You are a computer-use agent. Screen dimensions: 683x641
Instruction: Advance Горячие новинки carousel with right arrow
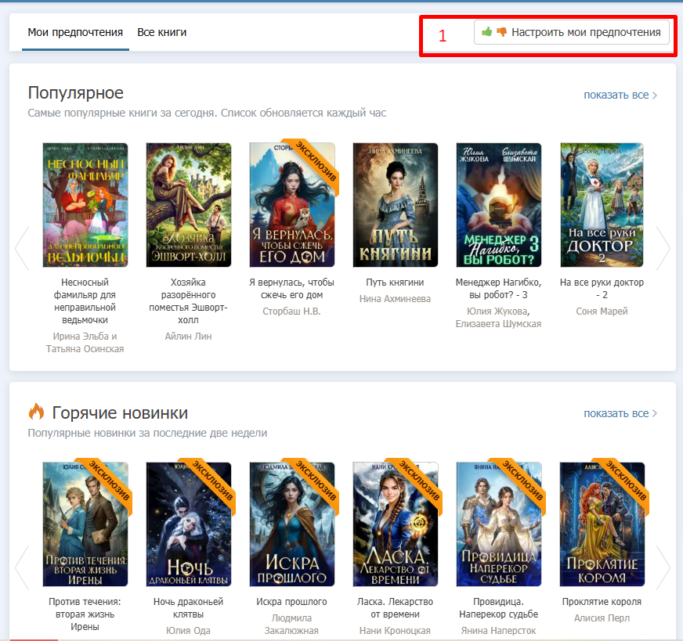[663, 567]
